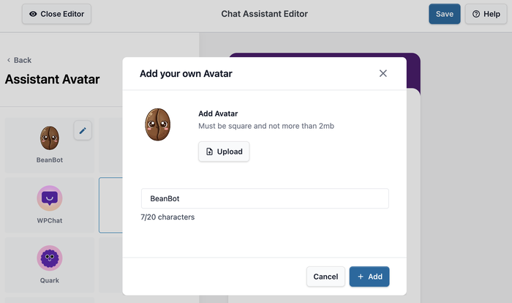Screen dimensions: 512x303
Task: Open Help from the top bar
Action: [486, 14]
